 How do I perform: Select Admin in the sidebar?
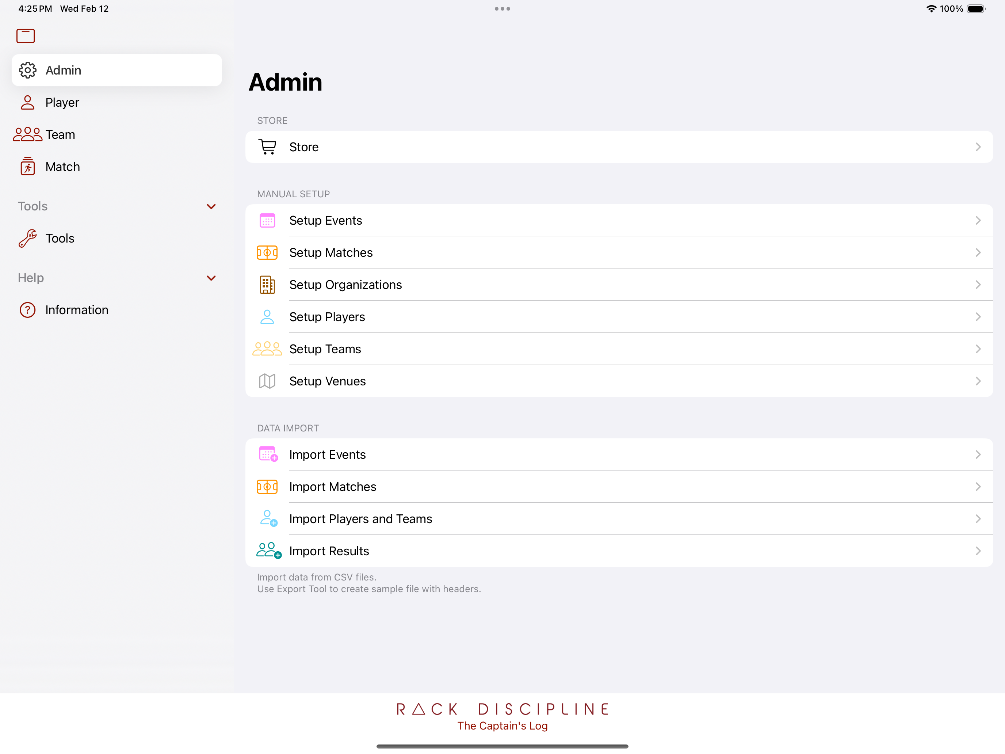(x=117, y=70)
